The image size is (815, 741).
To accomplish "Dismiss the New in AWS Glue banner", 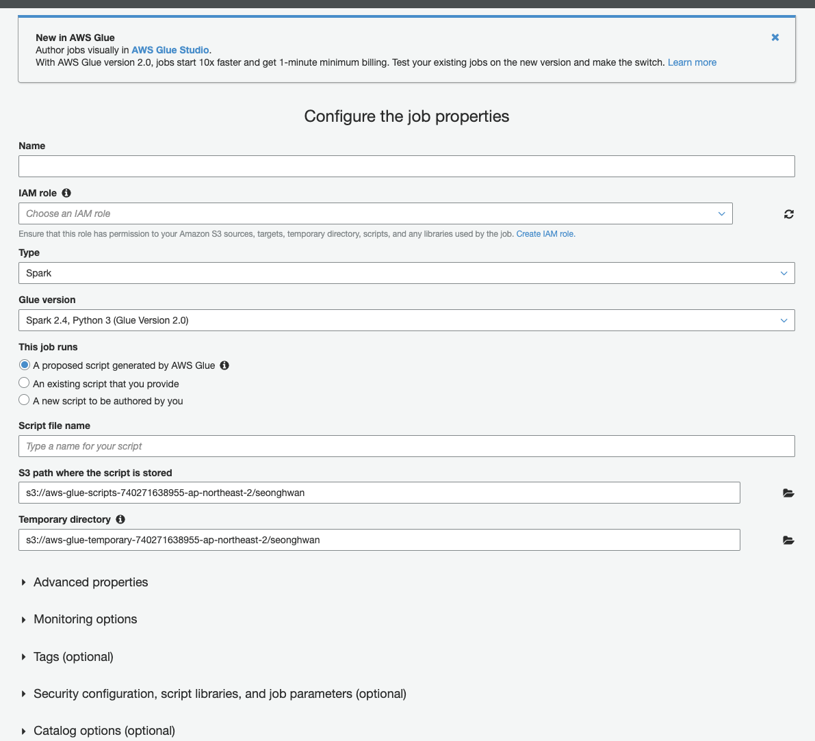I will point(775,37).
